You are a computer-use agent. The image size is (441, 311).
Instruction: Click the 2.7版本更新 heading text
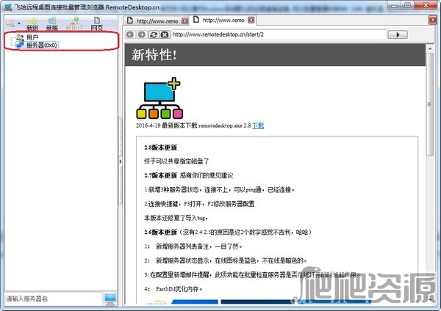[x=160, y=175]
